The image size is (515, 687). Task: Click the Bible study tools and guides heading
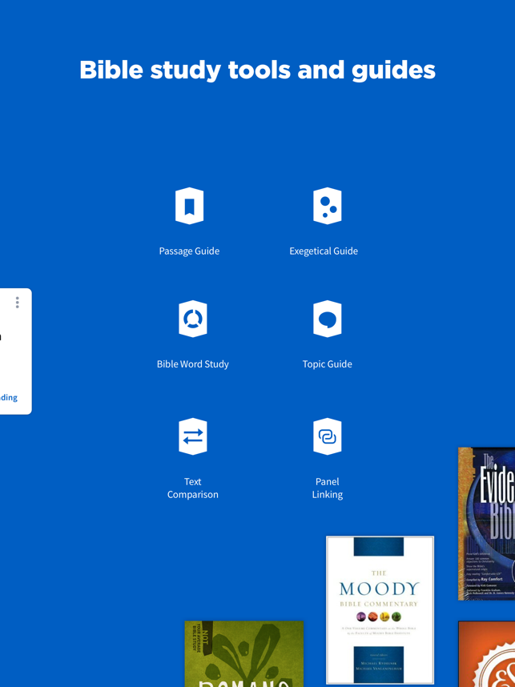[257, 70]
